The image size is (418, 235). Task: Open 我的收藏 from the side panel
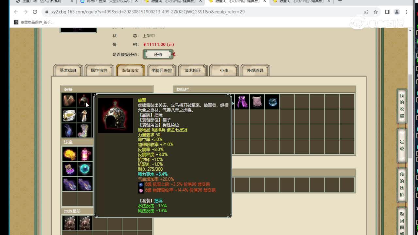402,106
